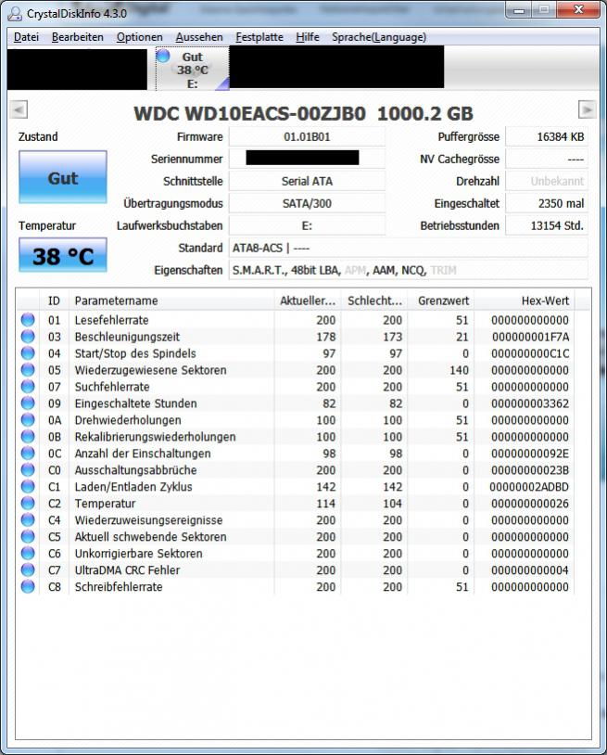Click status orb for Laden/Entladen Zyklus
Image resolution: width=607 pixels, height=755 pixels.
pyautogui.click(x=28, y=486)
